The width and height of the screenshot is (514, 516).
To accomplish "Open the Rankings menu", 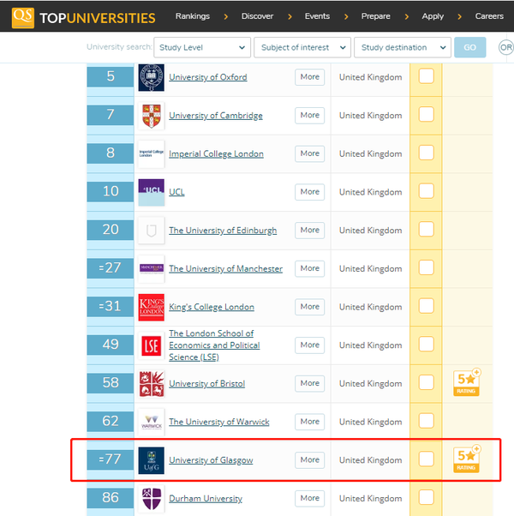I will (193, 16).
